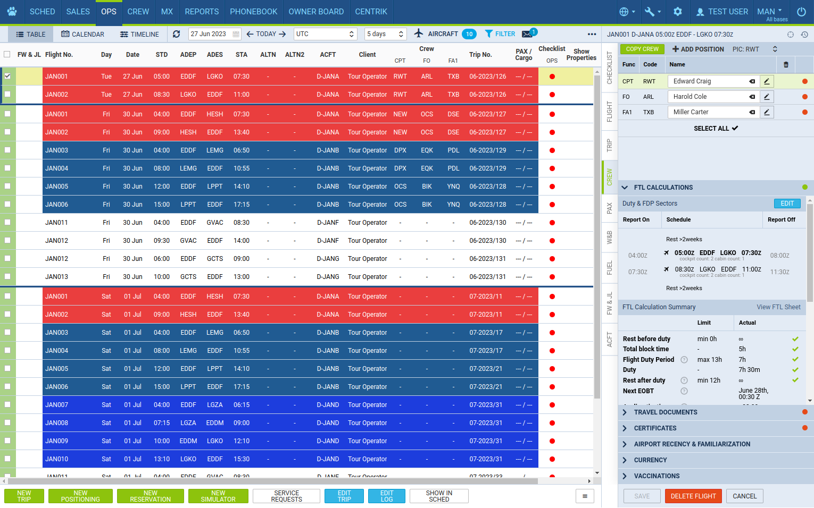Click the DELETE FLIGHT button
The image size is (814, 508).
click(693, 496)
